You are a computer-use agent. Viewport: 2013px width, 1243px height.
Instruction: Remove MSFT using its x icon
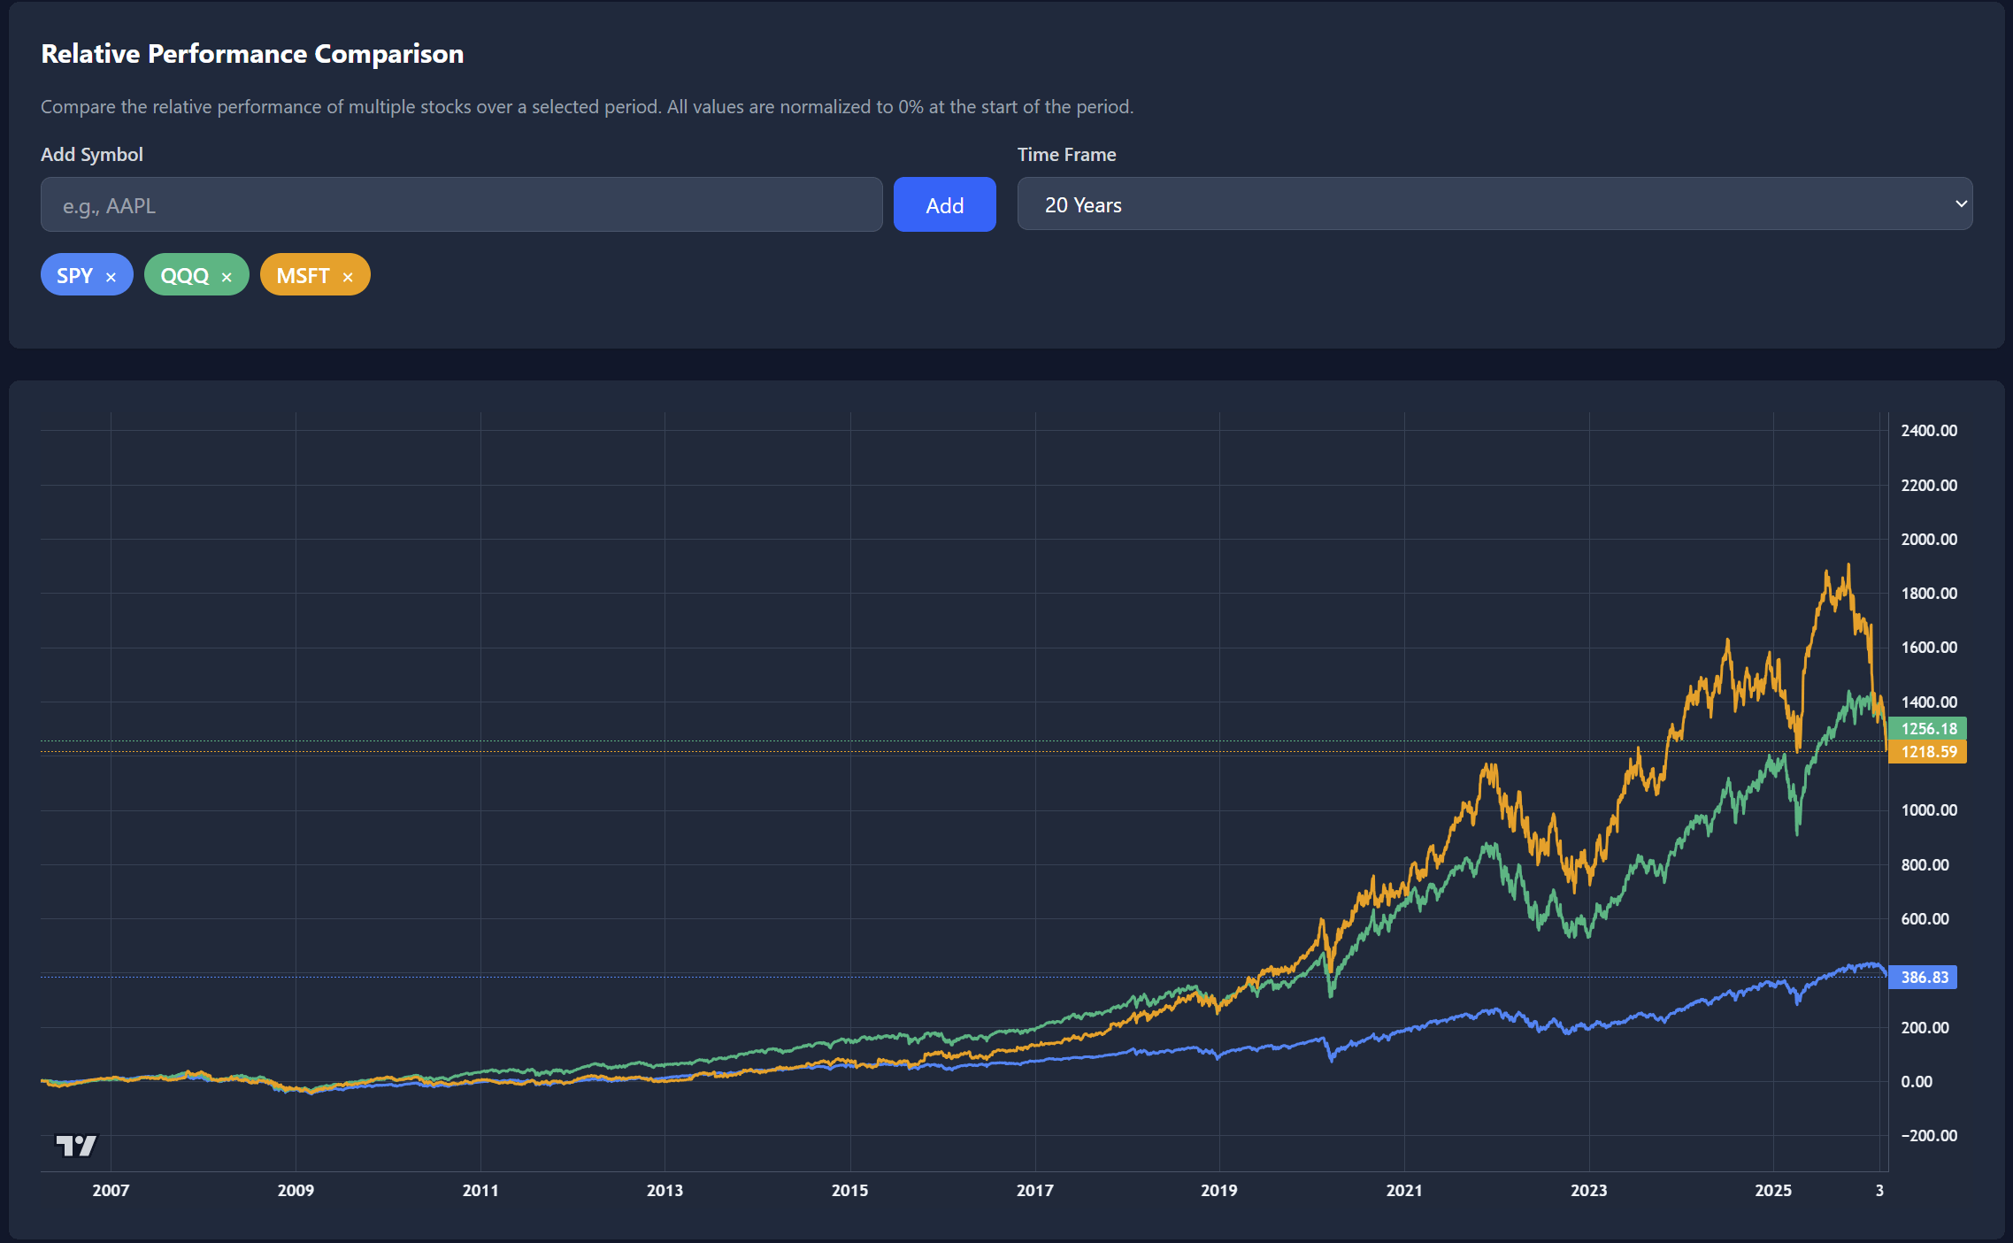[x=348, y=277]
